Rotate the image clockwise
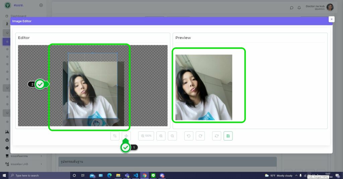Screen dimensions: 343x179 tap(200, 136)
